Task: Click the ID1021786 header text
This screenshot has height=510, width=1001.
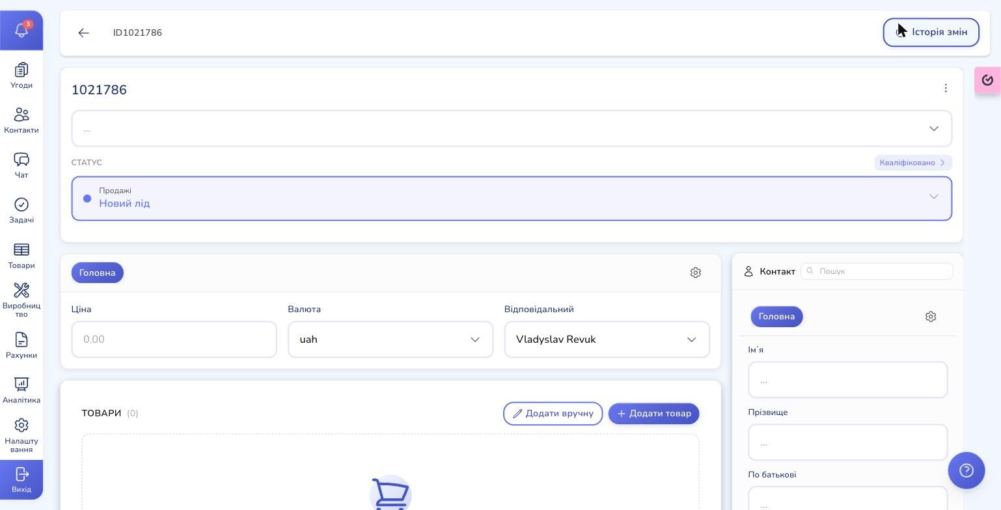Action: click(x=137, y=33)
